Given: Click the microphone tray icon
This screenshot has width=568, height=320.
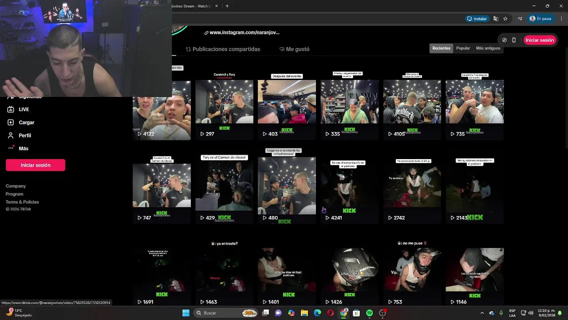Looking at the screenshot, I should click(x=501, y=313).
